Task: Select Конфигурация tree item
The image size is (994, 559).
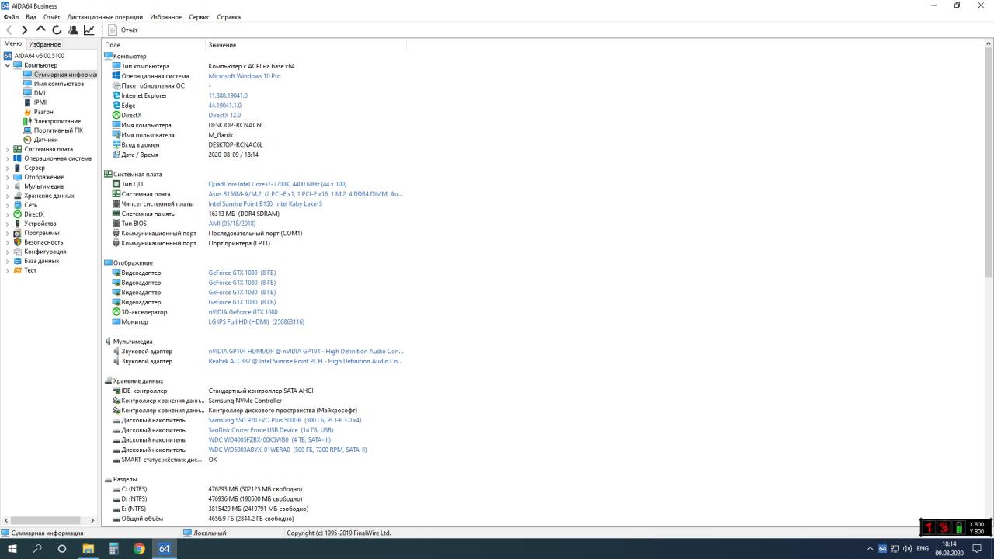Action: coord(45,252)
